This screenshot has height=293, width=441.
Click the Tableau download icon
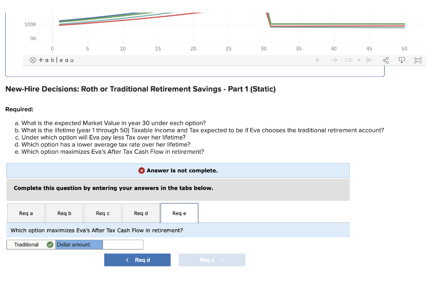tap(402, 60)
